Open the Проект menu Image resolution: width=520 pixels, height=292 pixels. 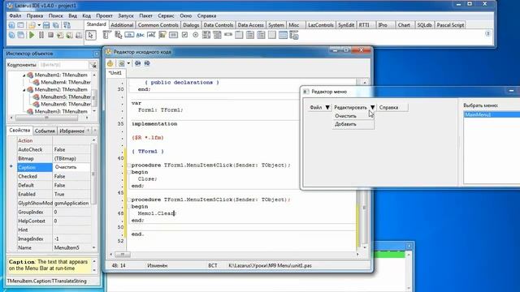click(104, 15)
